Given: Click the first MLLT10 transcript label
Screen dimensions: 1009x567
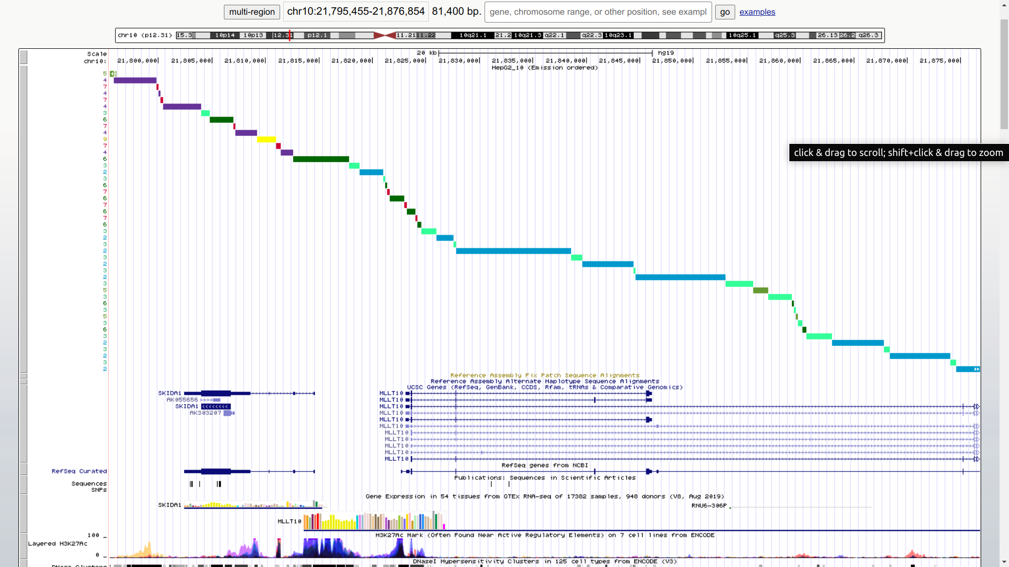Looking at the screenshot, I should coord(391,393).
